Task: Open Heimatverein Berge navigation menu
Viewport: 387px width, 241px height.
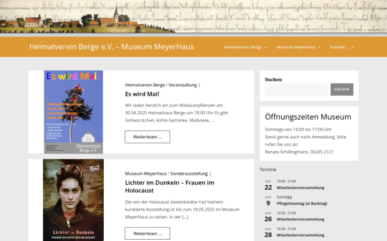Action: tap(243, 47)
